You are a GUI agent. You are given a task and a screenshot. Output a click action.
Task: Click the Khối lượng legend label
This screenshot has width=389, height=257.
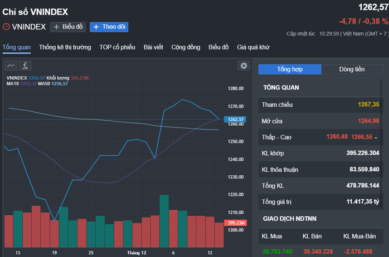pos(58,78)
